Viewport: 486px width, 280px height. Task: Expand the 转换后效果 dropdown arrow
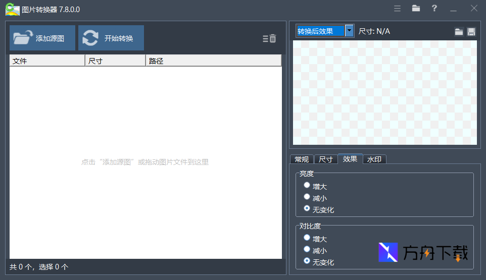(x=349, y=31)
